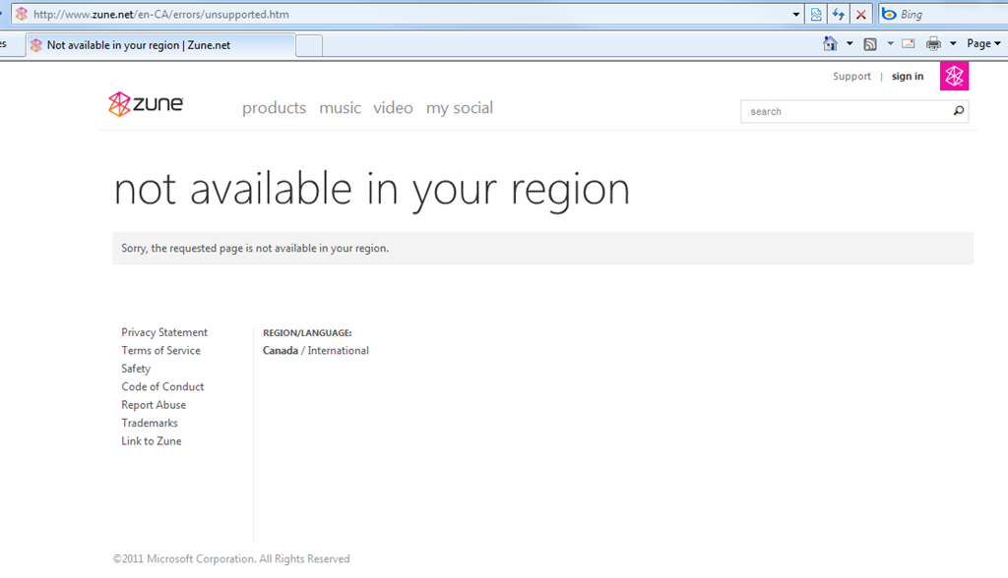The image size is (1008, 578).
Task: Click the RSS feeds icon
Action: pos(870,43)
